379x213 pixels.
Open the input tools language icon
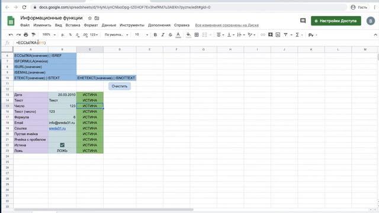coord(311,35)
